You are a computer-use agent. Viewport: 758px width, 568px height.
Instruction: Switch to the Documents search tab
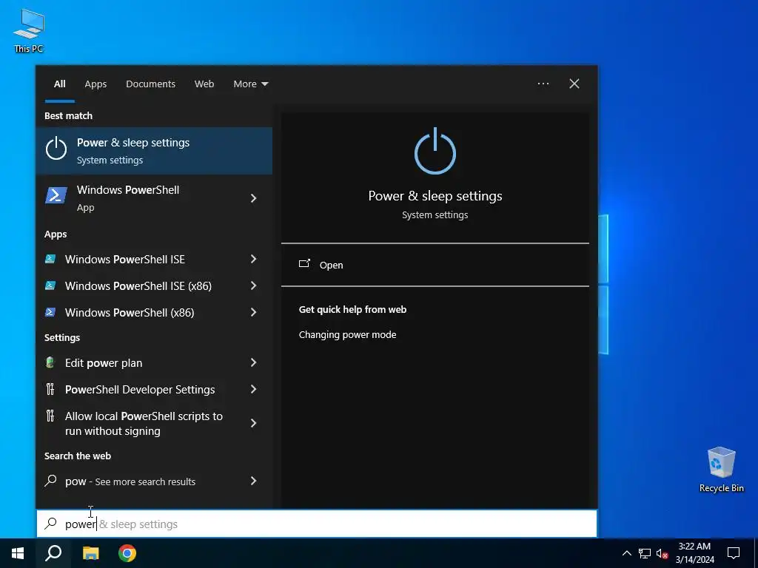[x=150, y=84]
